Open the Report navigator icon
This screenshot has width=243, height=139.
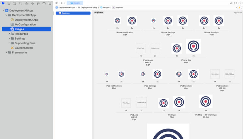click(x=50, y=3)
